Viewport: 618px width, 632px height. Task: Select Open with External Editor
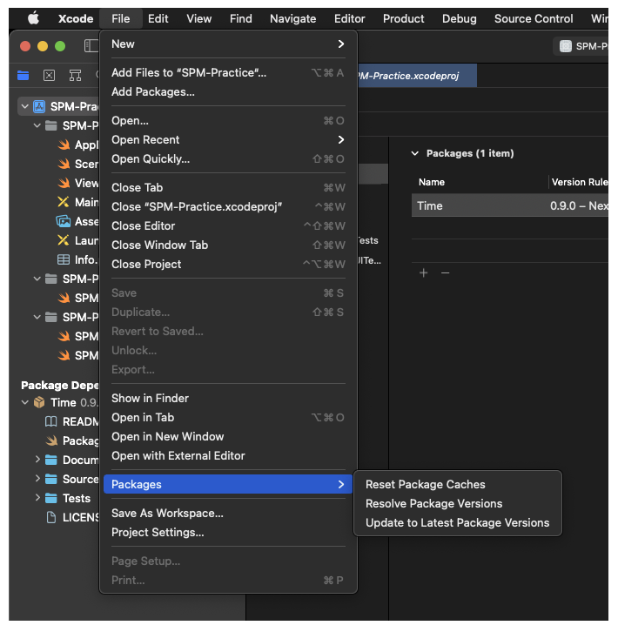[x=228, y=455]
